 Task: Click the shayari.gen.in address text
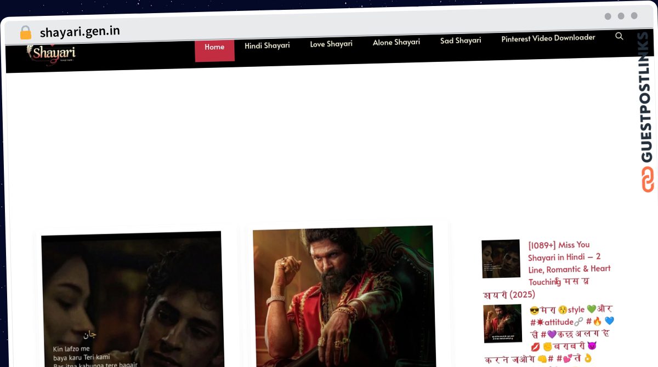tap(80, 32)
